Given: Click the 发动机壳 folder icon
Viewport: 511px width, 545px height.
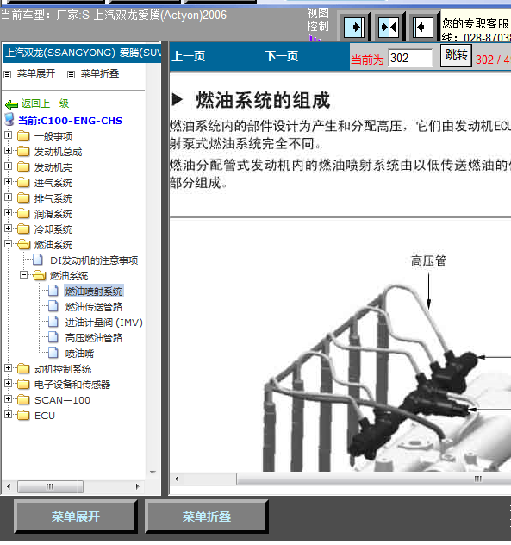Looking at the screenshot, I should coord(23,166).
